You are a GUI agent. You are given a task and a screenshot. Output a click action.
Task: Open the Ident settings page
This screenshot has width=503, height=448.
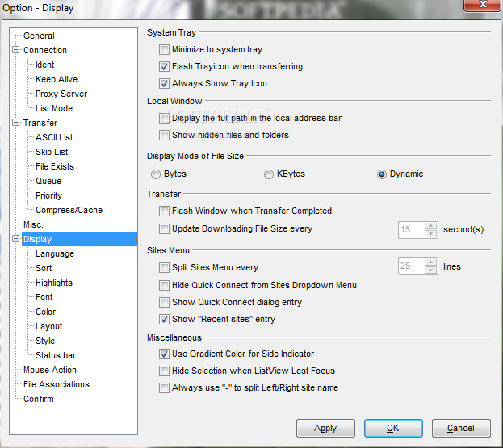tap(44, 65)
